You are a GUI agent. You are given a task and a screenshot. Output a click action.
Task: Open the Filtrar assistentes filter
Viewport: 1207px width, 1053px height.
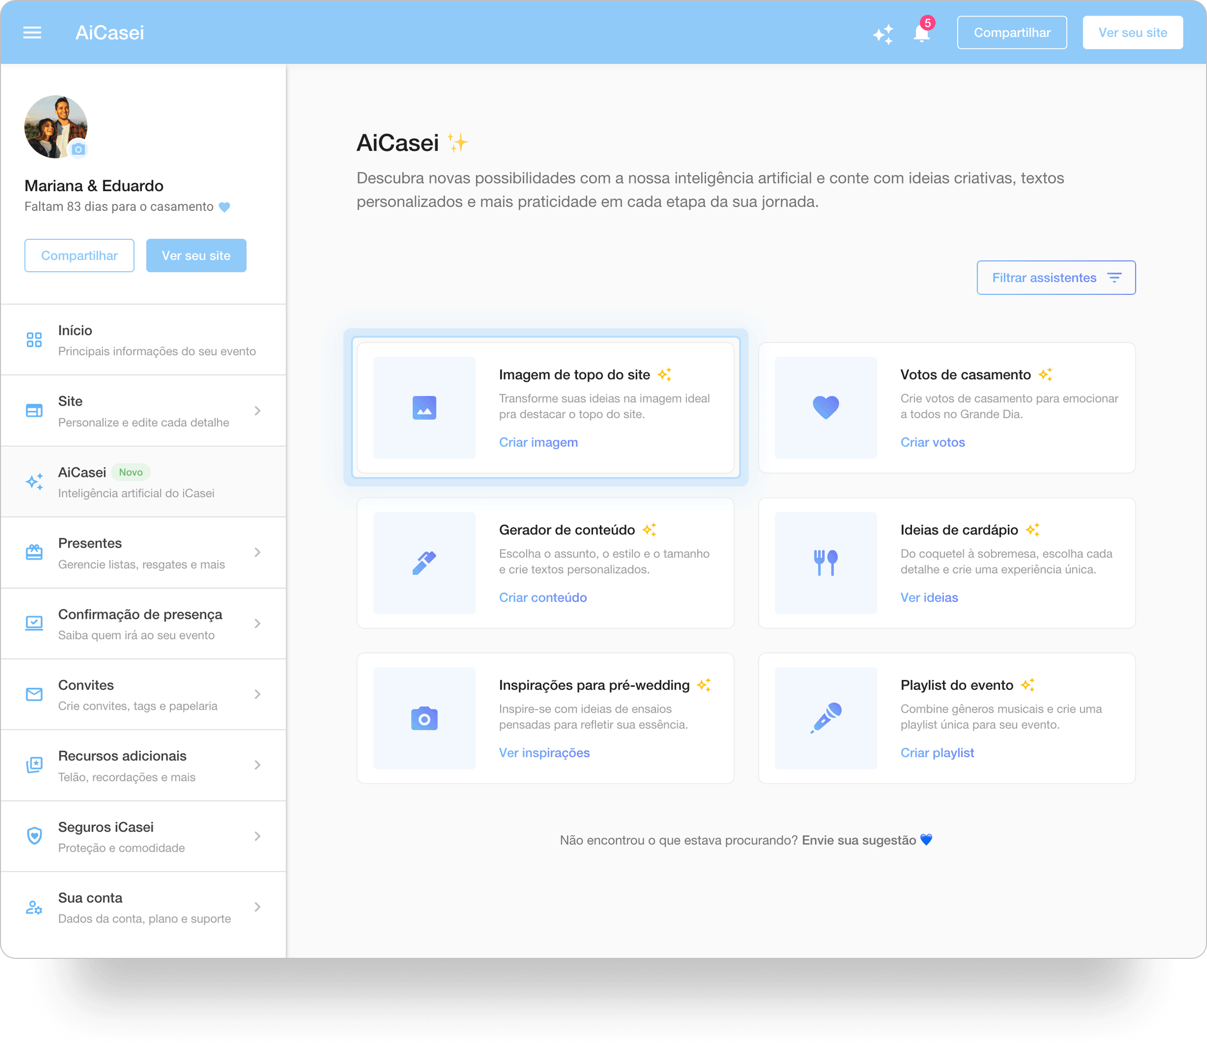1056,277
